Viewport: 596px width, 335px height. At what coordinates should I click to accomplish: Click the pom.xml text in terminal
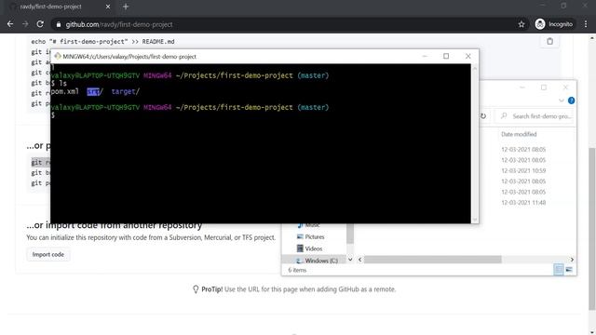tap(65, 91)
